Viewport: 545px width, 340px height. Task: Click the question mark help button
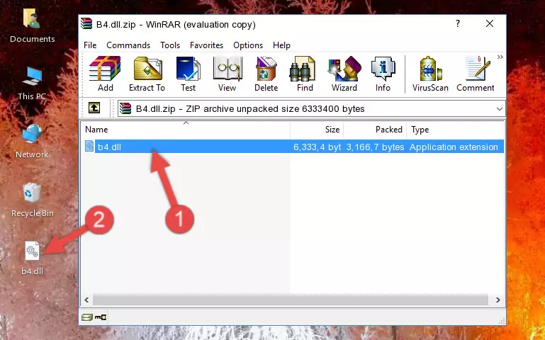[458, 23]
